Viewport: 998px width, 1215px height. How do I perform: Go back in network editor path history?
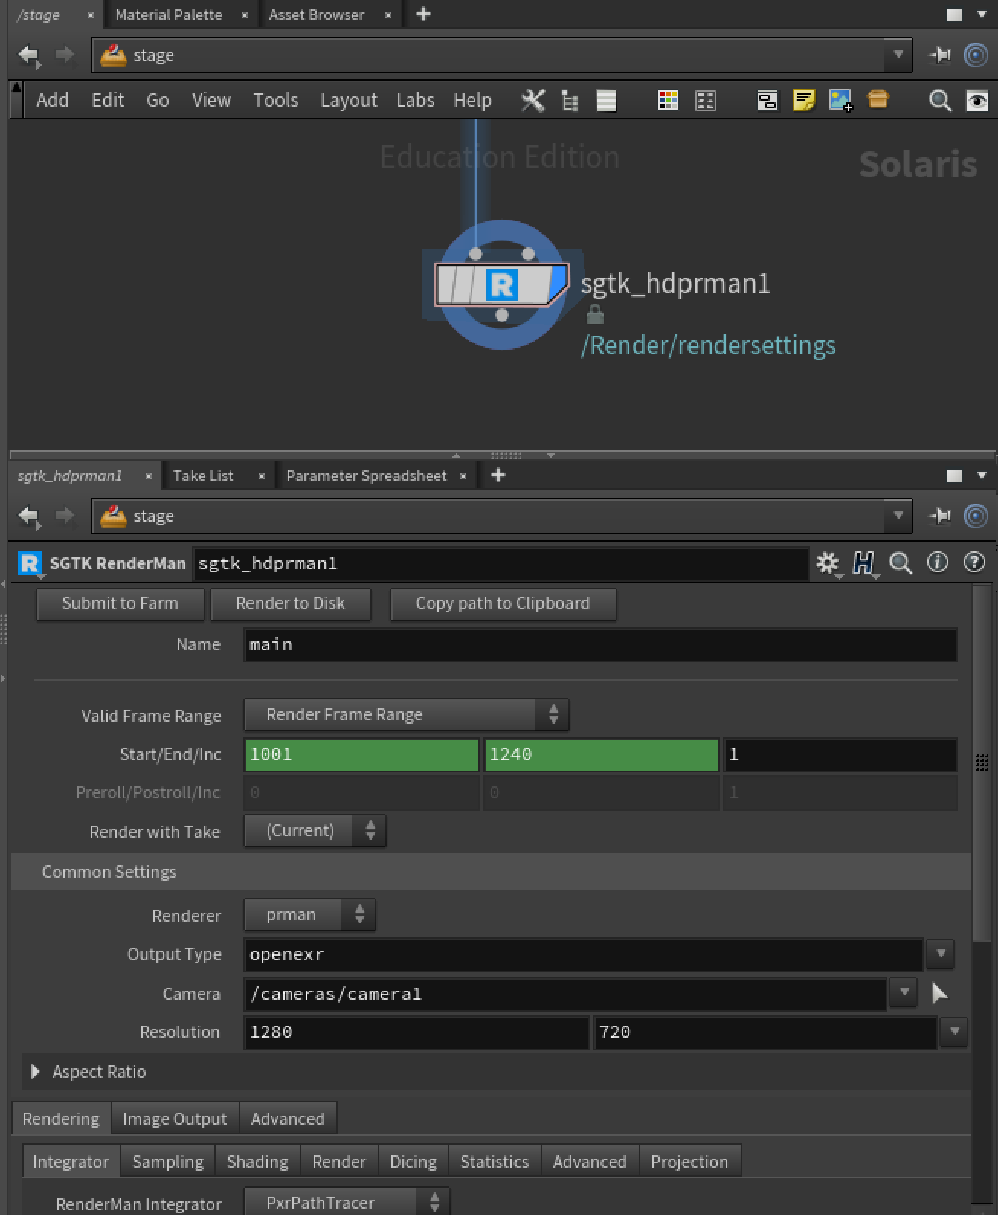(29, 55)
